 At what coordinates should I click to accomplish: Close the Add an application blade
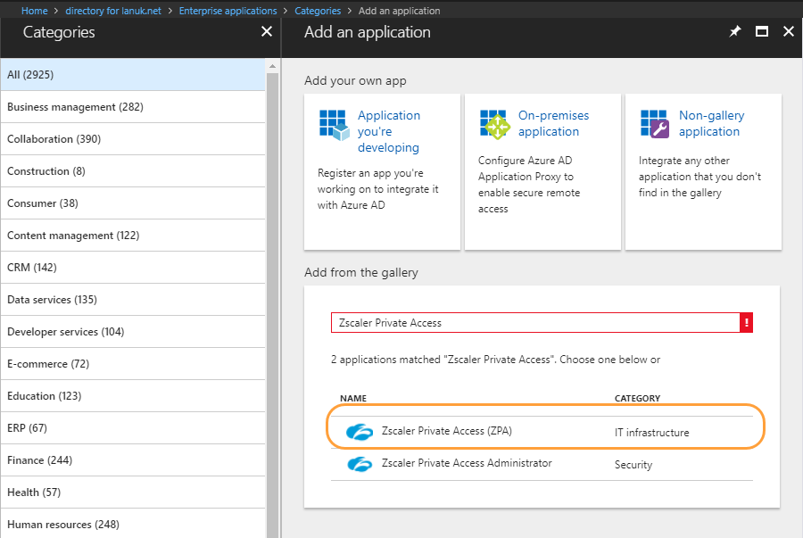[789, 32]
